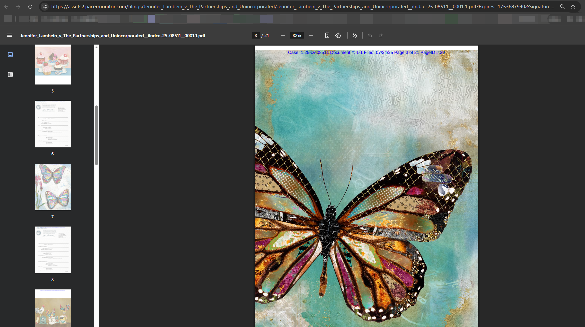Image resolution: width=585 pixels, height=327 pixels.
Task: Bookmark this page with star icon
Action: point(573,7)
